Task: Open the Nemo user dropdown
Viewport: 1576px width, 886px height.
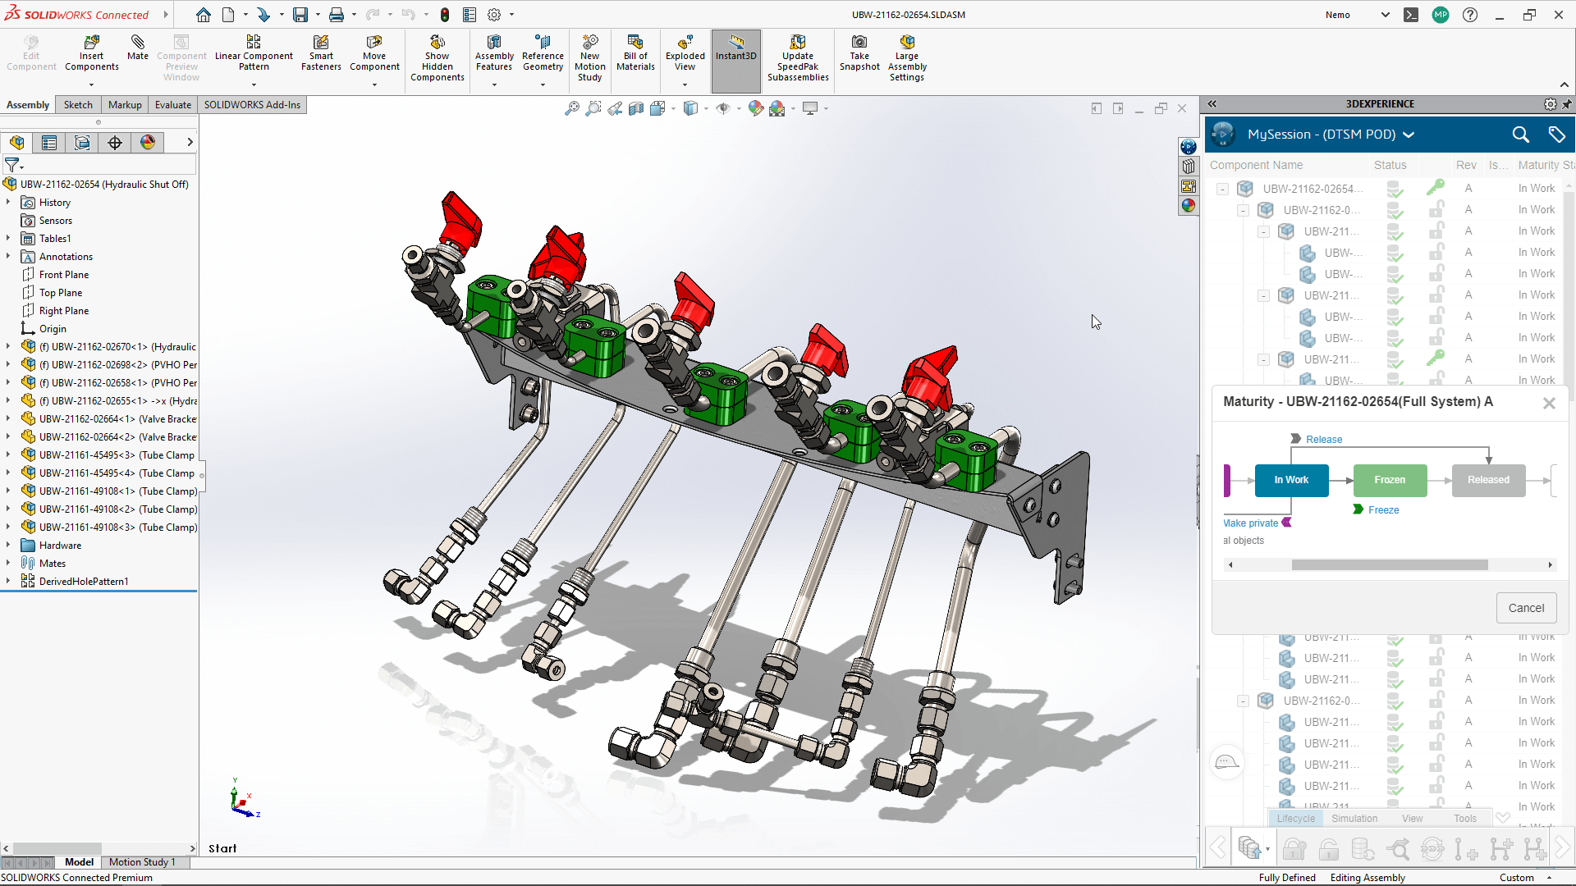Action: click(1385, 15)
